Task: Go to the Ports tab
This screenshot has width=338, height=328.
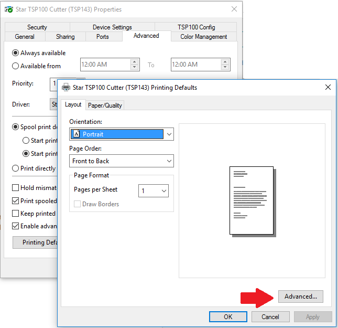Action: (x=103, y=37)
